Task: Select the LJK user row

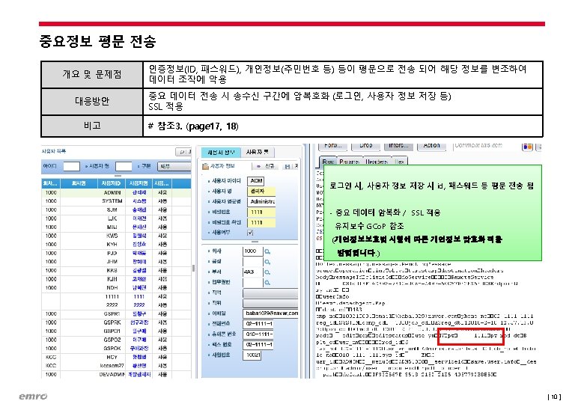Action: [x=116, y=218]
